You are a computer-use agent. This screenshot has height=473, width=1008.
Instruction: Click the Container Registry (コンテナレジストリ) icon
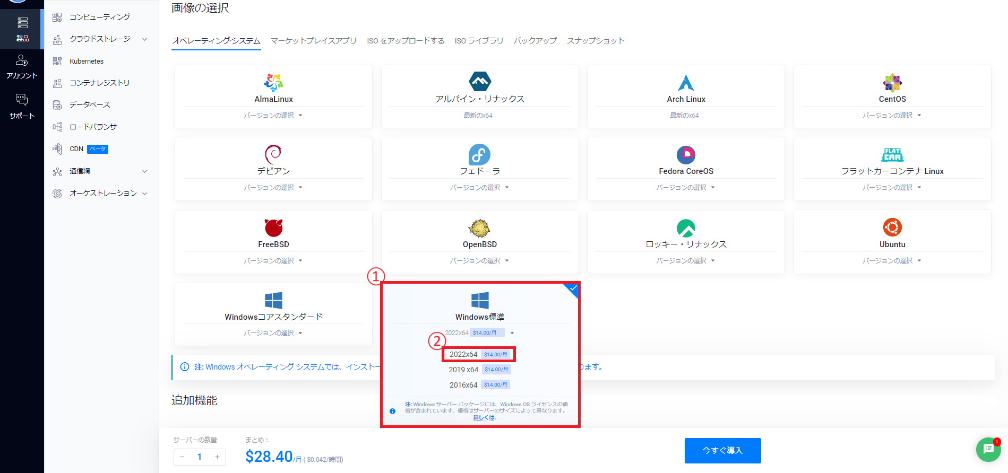[57, 83]
